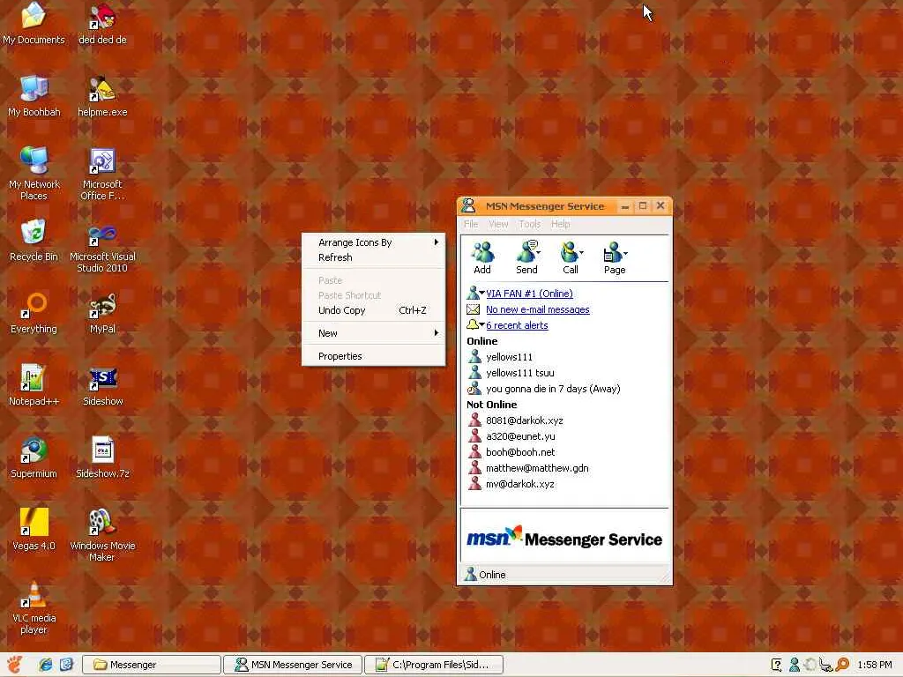Open the No new e-mail messages link
The width and height of the screenshot is (903, 677).
click(x=537, y=309)
